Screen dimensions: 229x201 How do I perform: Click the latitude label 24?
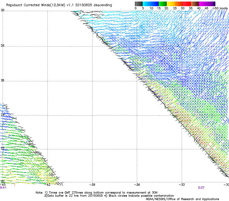click(x=2, y=115)
